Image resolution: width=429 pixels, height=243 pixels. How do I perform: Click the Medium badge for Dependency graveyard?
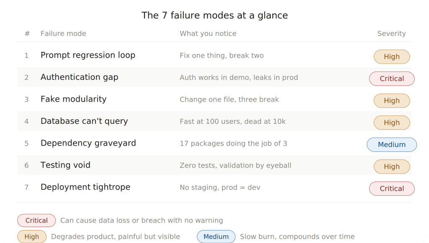(391, 145)
